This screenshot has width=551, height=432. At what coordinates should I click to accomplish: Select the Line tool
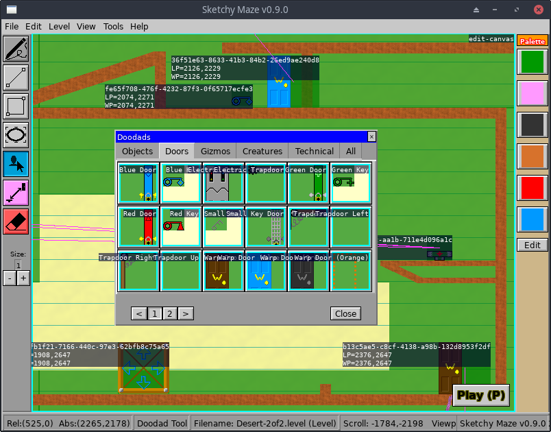(x=16, y=78)
